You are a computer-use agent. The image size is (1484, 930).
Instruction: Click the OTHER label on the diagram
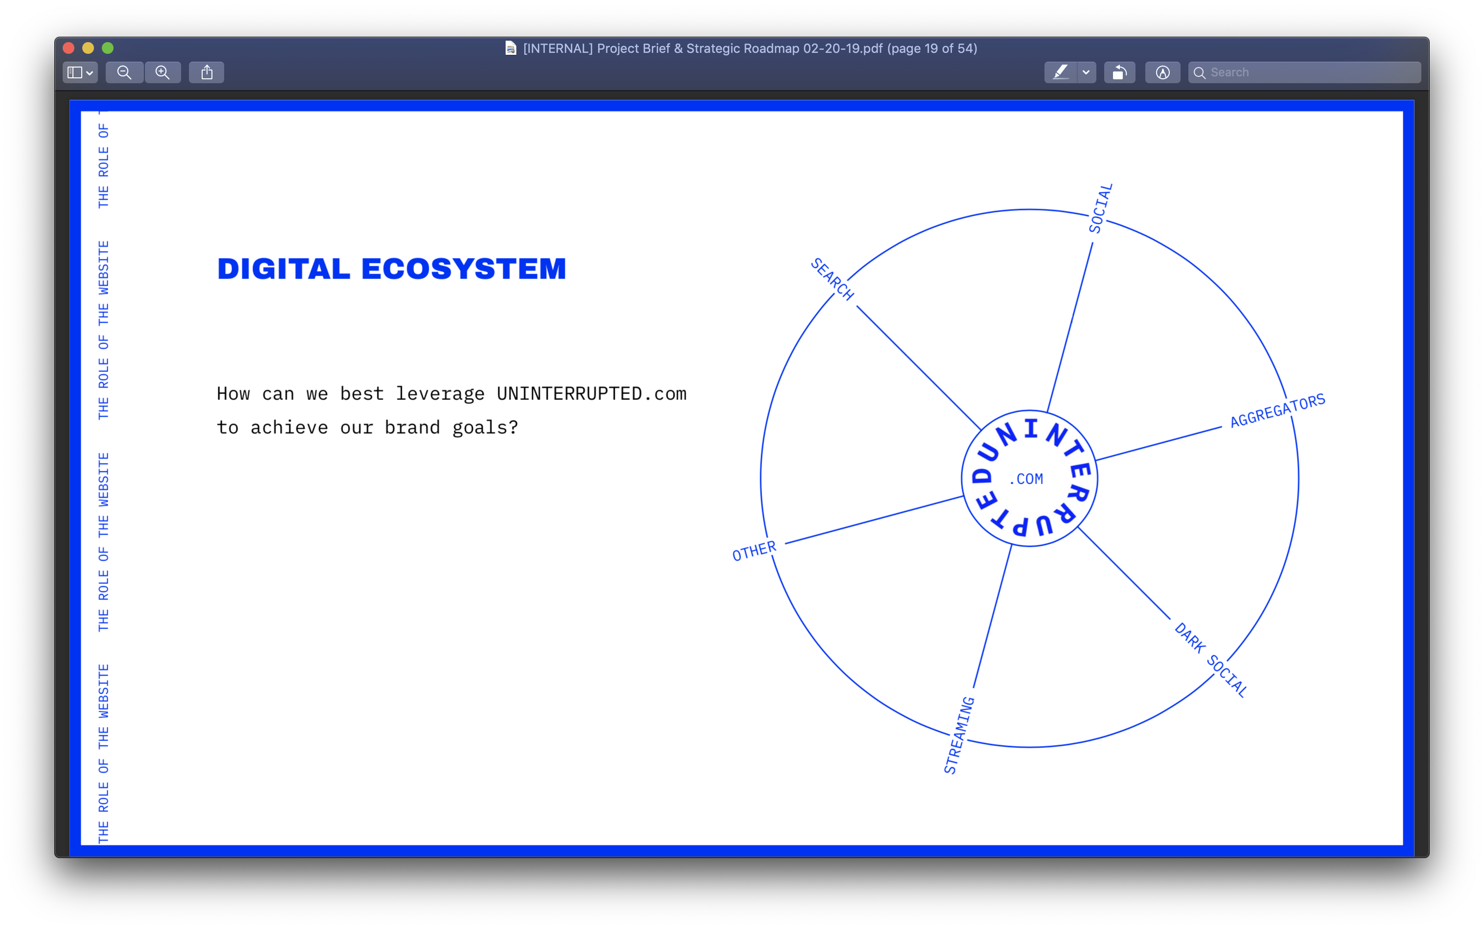point(754,551)
